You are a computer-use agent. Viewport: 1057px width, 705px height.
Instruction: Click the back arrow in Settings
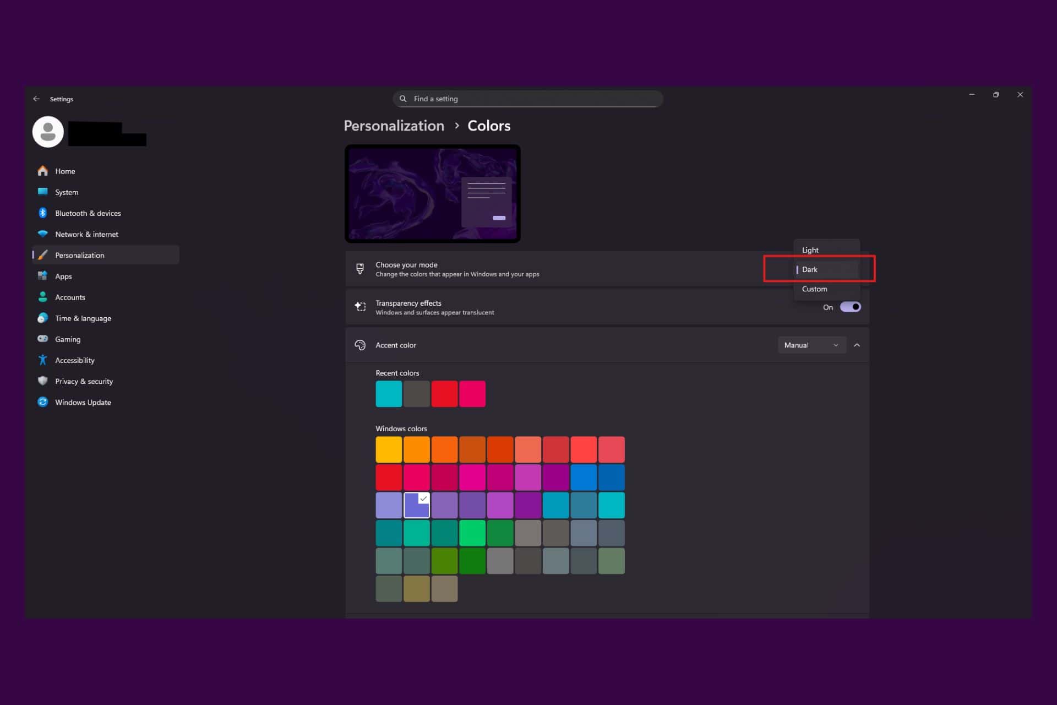pos(36,99)
